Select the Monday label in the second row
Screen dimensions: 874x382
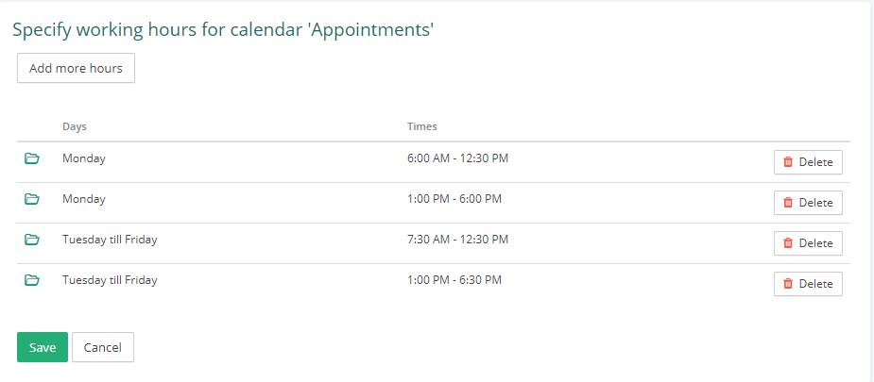coord(83,198)
